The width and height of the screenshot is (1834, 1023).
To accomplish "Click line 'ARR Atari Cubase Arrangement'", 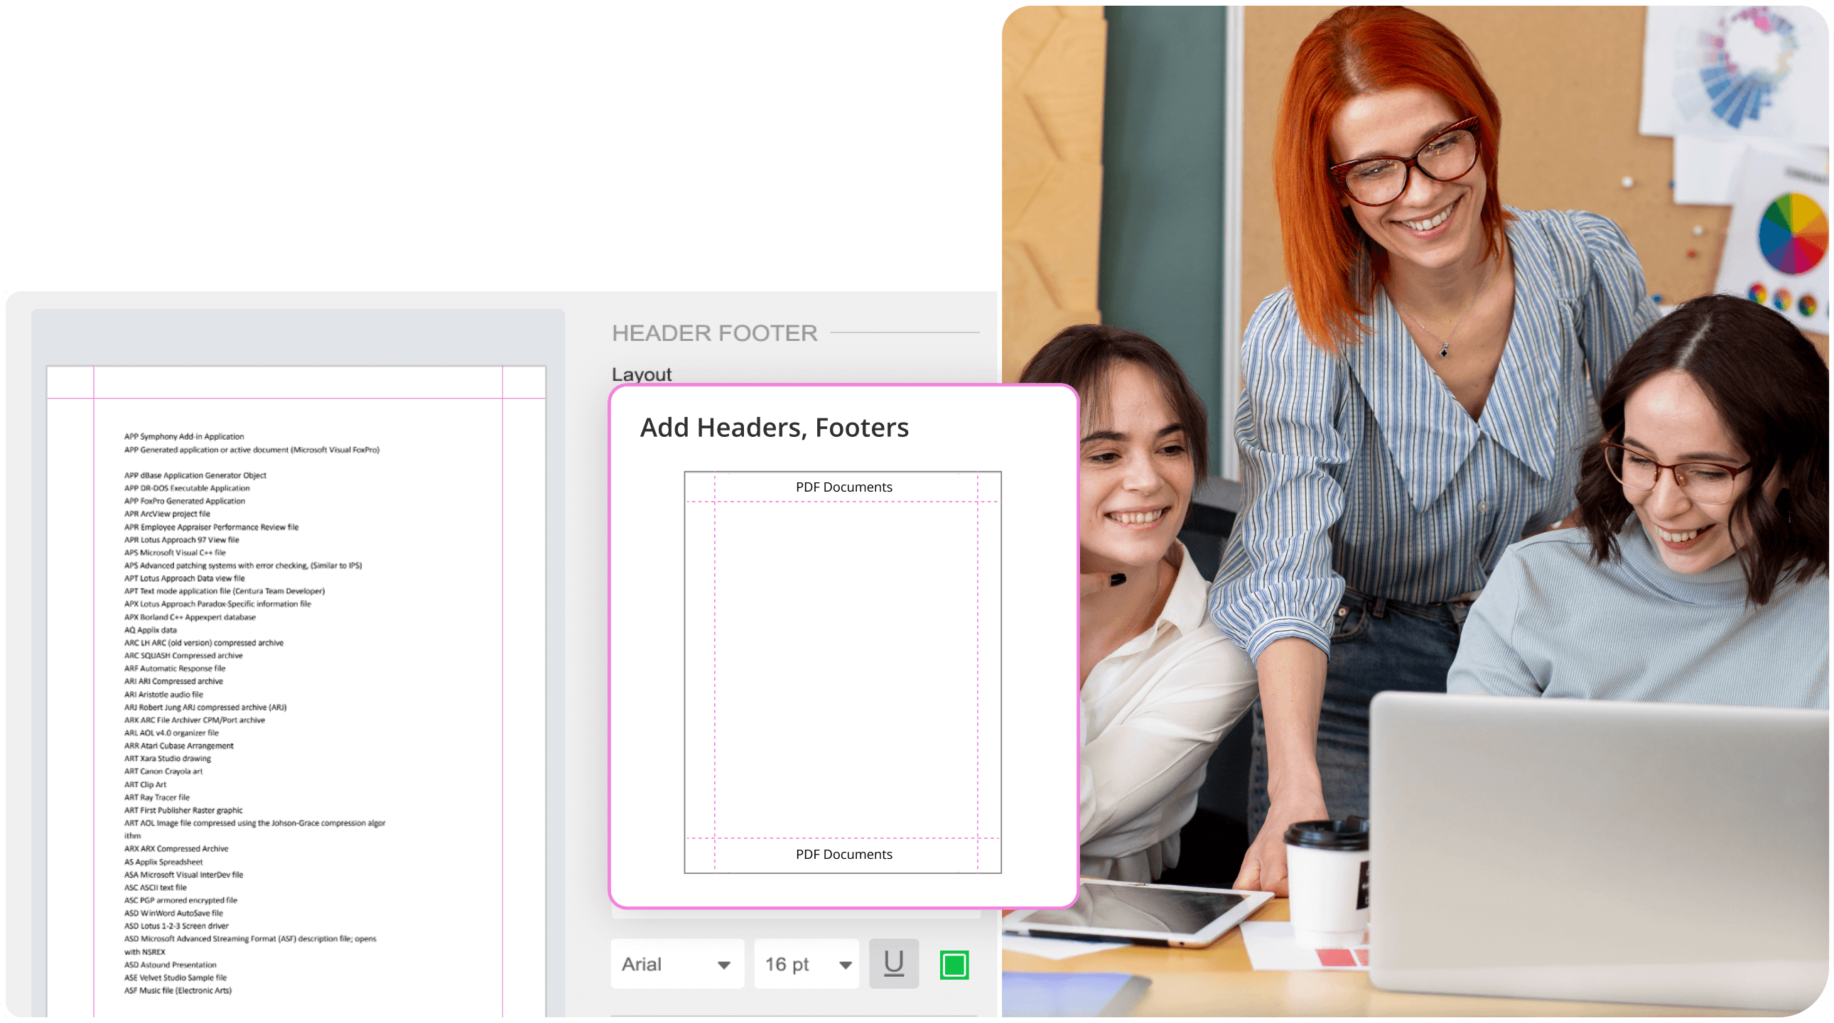I will (x=178, y=745).
